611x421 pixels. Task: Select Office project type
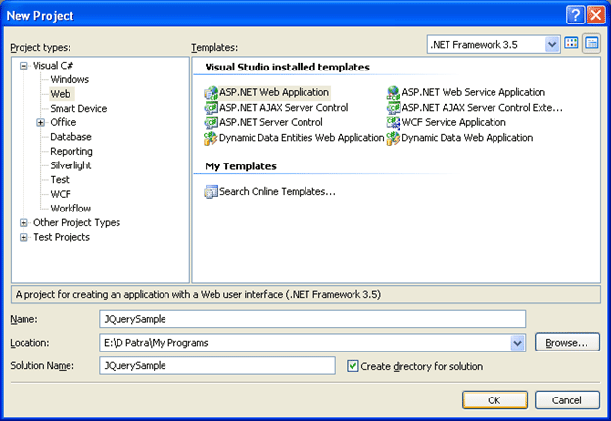point(63,122)
